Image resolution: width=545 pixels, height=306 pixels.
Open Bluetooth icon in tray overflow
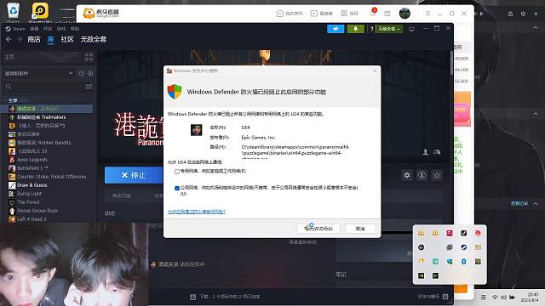pyautogui.click(x=463, y=262)
